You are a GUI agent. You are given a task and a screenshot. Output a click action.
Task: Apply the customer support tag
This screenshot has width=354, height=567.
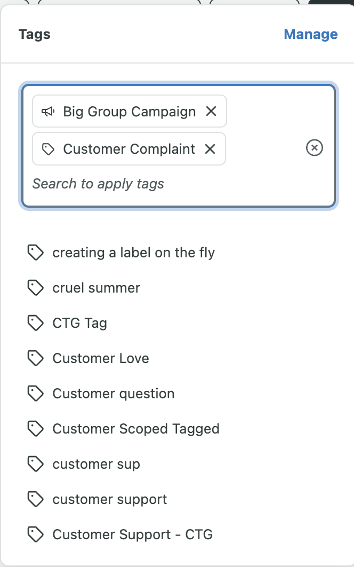177,499
